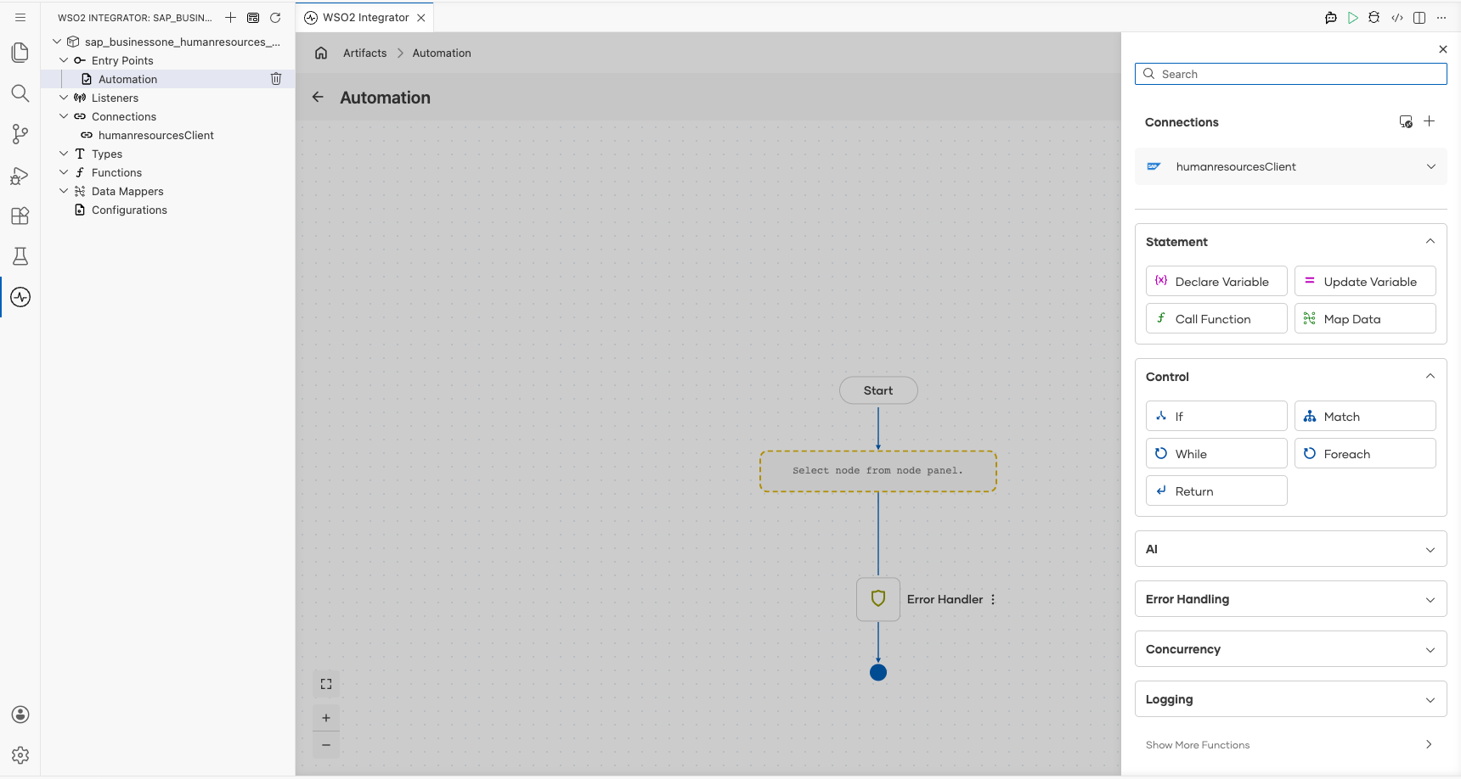Refresh the WSO2 Integrator project tree
1461x779 pixels.
pyautogui.click(x=275, y=17)
